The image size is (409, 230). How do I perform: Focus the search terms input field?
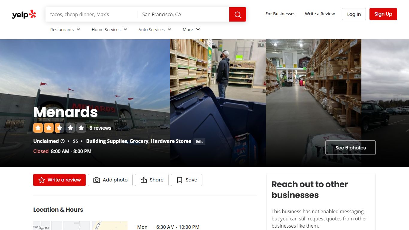pyautogui.click(x=91, y=14)
